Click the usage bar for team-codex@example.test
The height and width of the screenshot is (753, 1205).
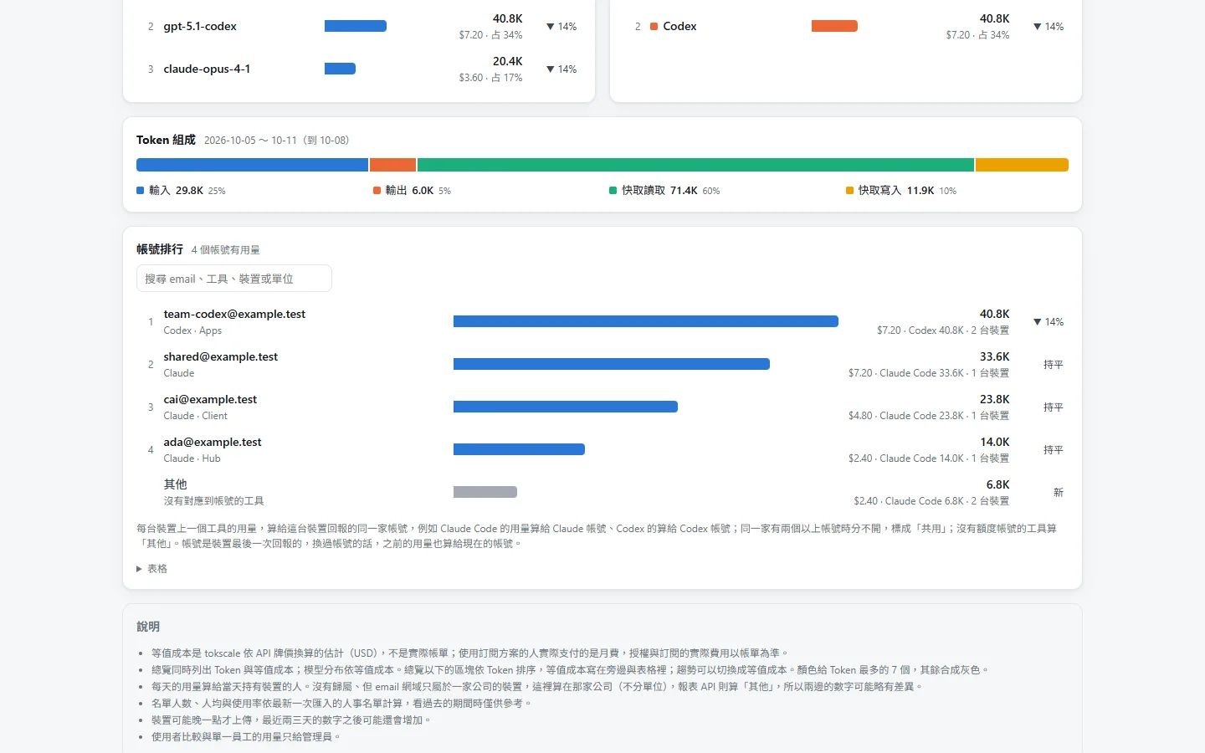[646, 321]
